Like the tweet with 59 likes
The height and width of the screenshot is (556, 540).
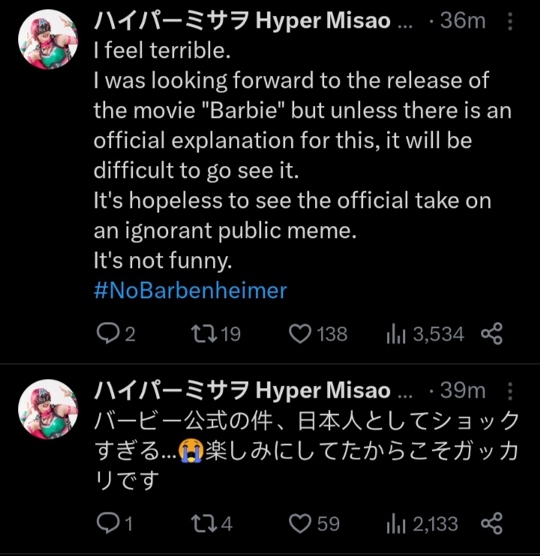(x=300, y=523)
